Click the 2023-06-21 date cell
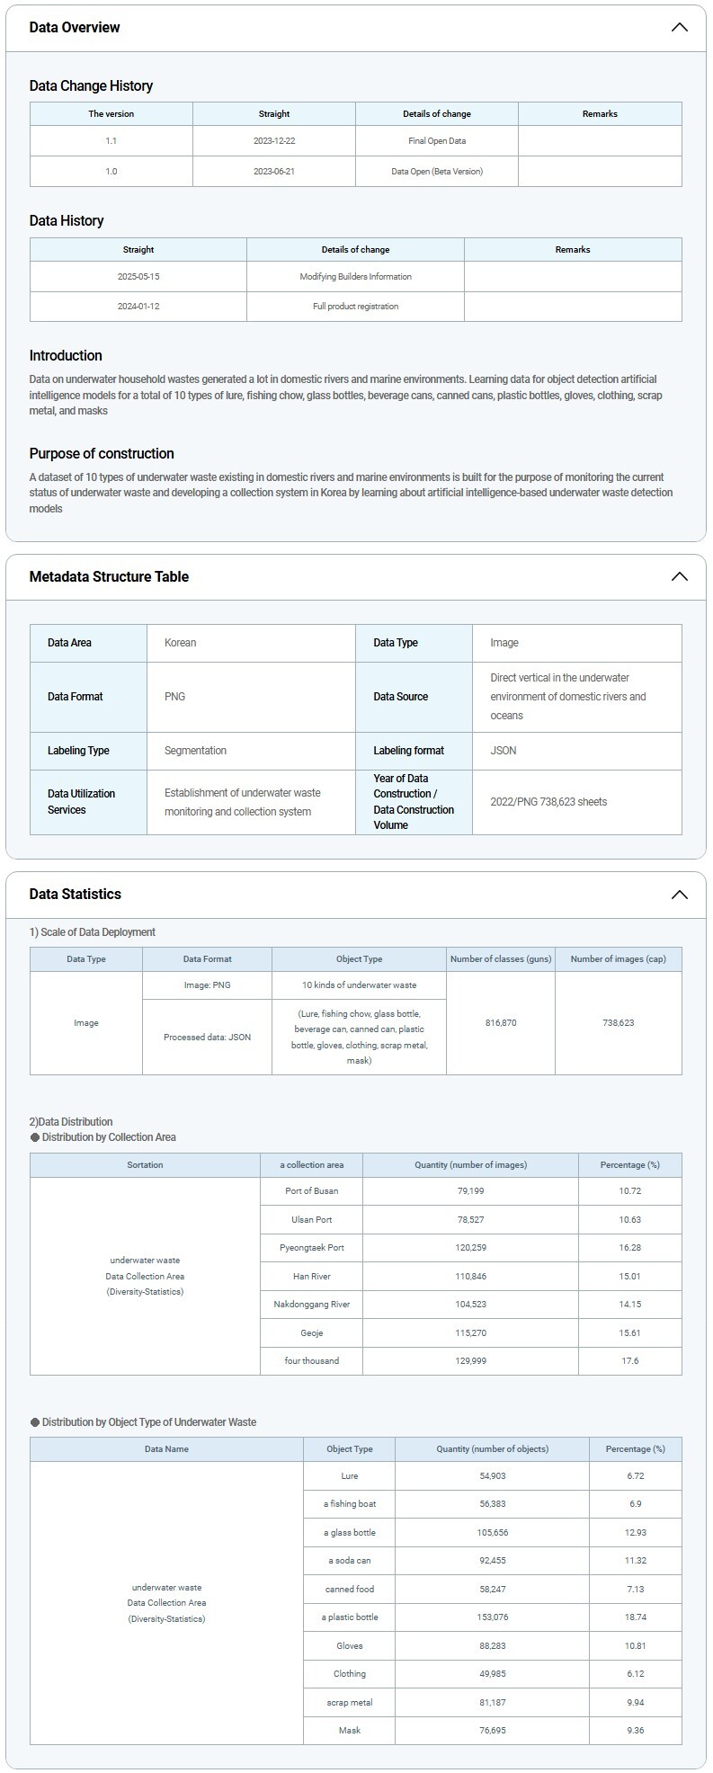This screenshot has height=1773, width=713. point(274,171)
